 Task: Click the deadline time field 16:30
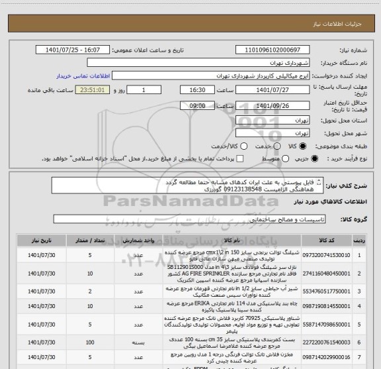197,90
